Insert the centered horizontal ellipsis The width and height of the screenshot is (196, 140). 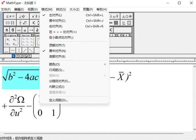pyautogui.click(x=13, y=50)
